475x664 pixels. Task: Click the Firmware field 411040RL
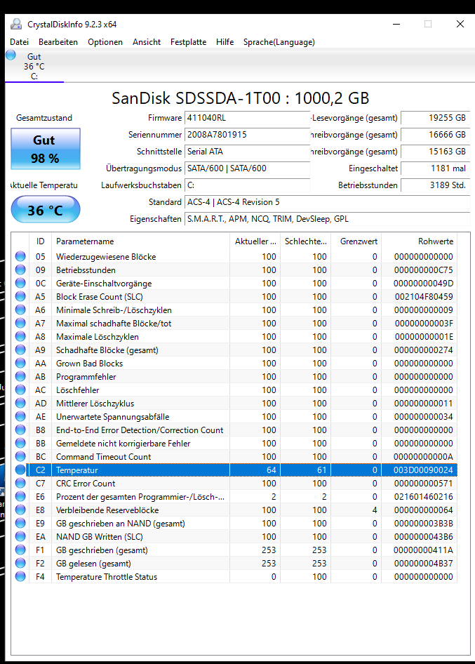click(247, 118)
